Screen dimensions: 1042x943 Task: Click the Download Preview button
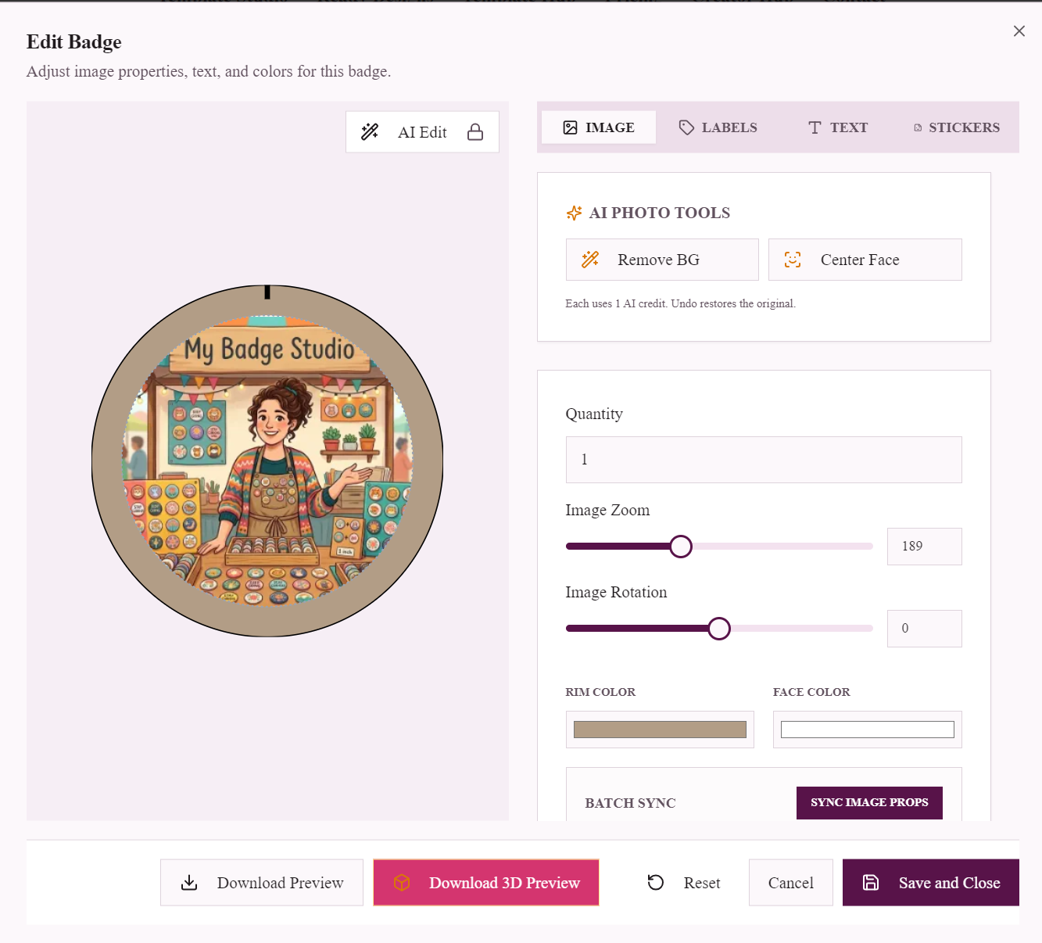point(262,883)
